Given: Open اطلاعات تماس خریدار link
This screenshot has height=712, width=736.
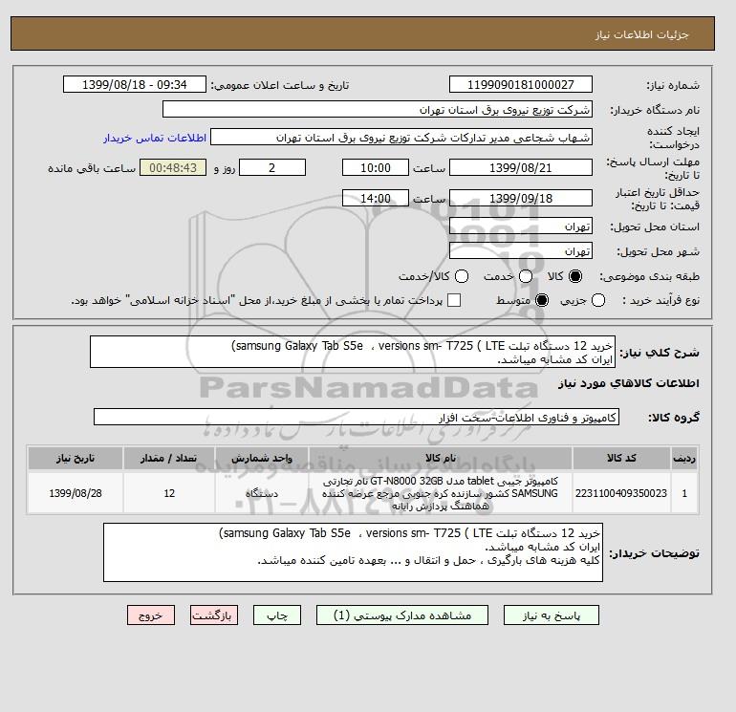Looking at the screenshot, I should [155, 138].
